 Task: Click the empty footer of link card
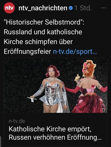pos(55,144)
